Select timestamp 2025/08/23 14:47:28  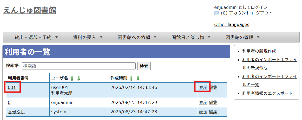click(x=134, y=112)
